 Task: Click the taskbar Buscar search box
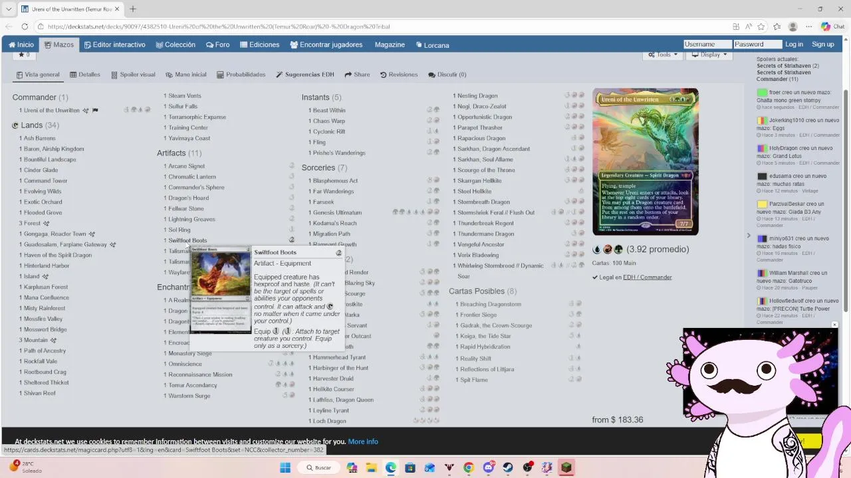pyautogui.click(x=318, y=467)
